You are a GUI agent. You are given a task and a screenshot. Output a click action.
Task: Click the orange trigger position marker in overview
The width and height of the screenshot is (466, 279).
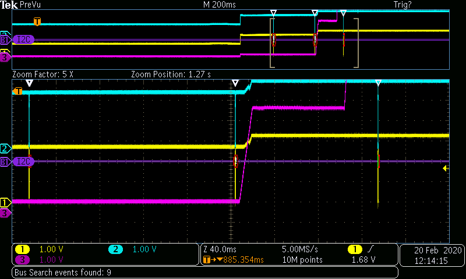coord(37,22)
